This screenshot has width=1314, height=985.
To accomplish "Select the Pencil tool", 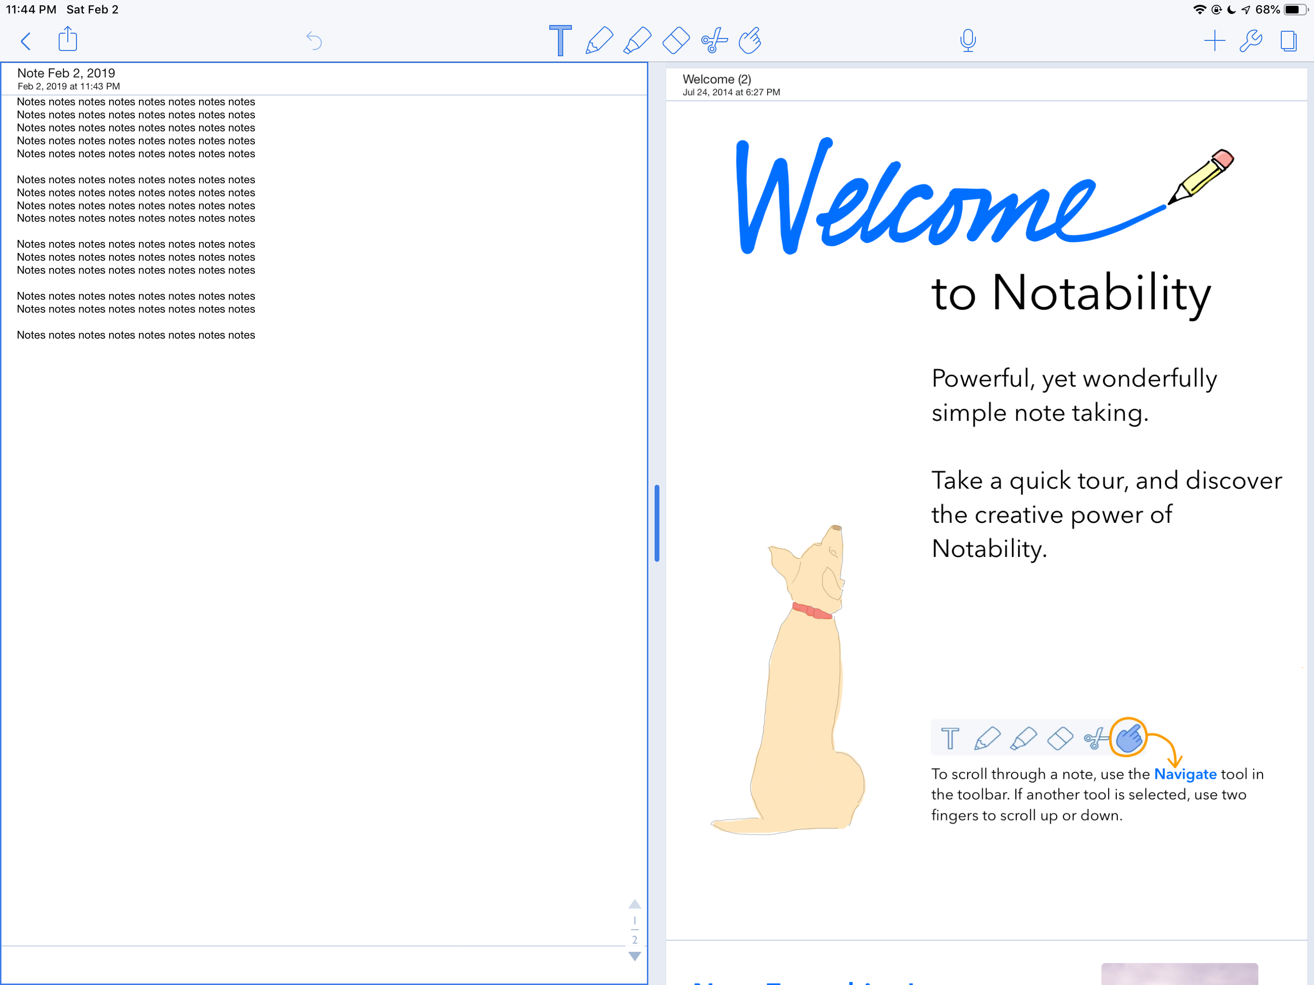I will (x=599, y=40).
